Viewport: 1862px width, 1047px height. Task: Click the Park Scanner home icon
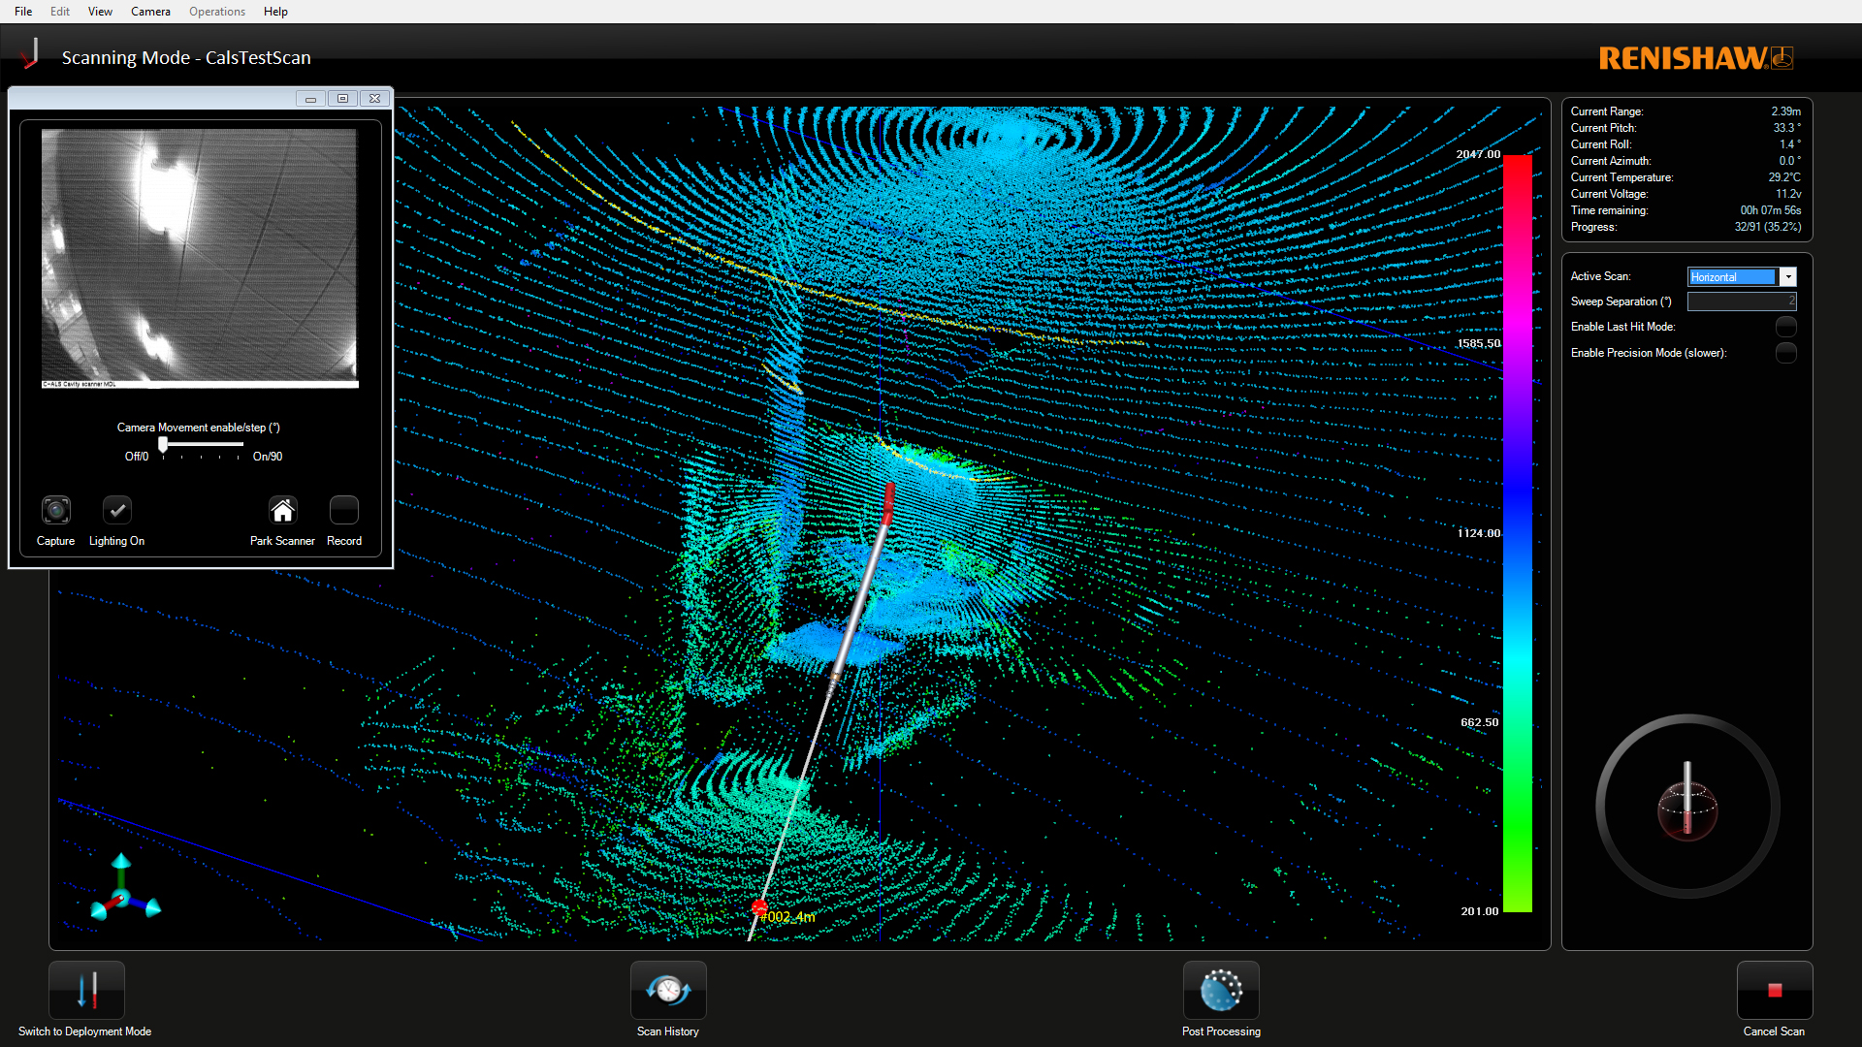(x=282, y=510)
